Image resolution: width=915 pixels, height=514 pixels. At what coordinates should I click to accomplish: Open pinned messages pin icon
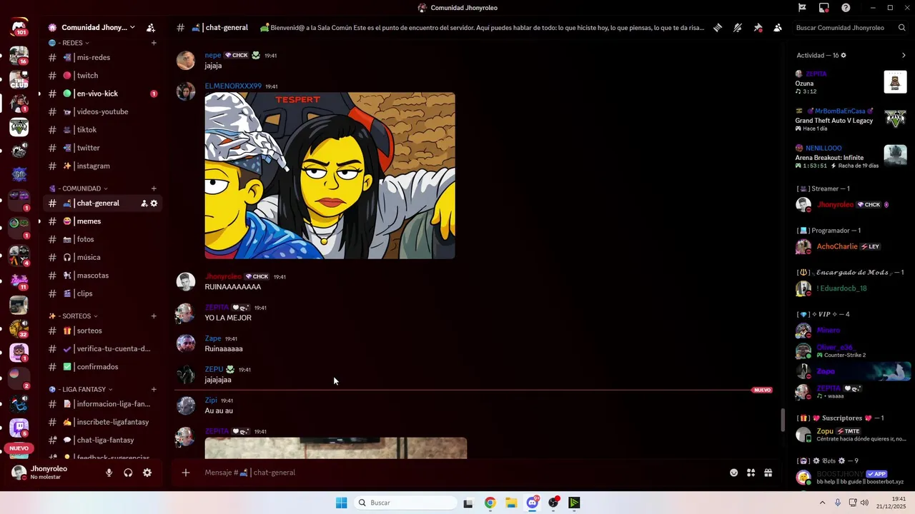(758, 28)
